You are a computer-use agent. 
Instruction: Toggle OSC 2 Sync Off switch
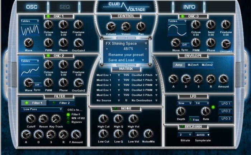(37, 85)
